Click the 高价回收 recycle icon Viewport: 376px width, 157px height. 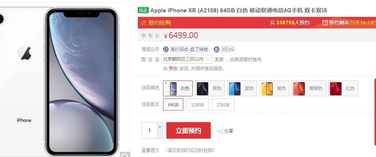(x=166, y=49)
